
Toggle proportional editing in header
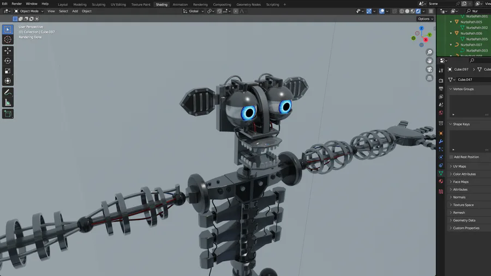click(x=236, y=11)
